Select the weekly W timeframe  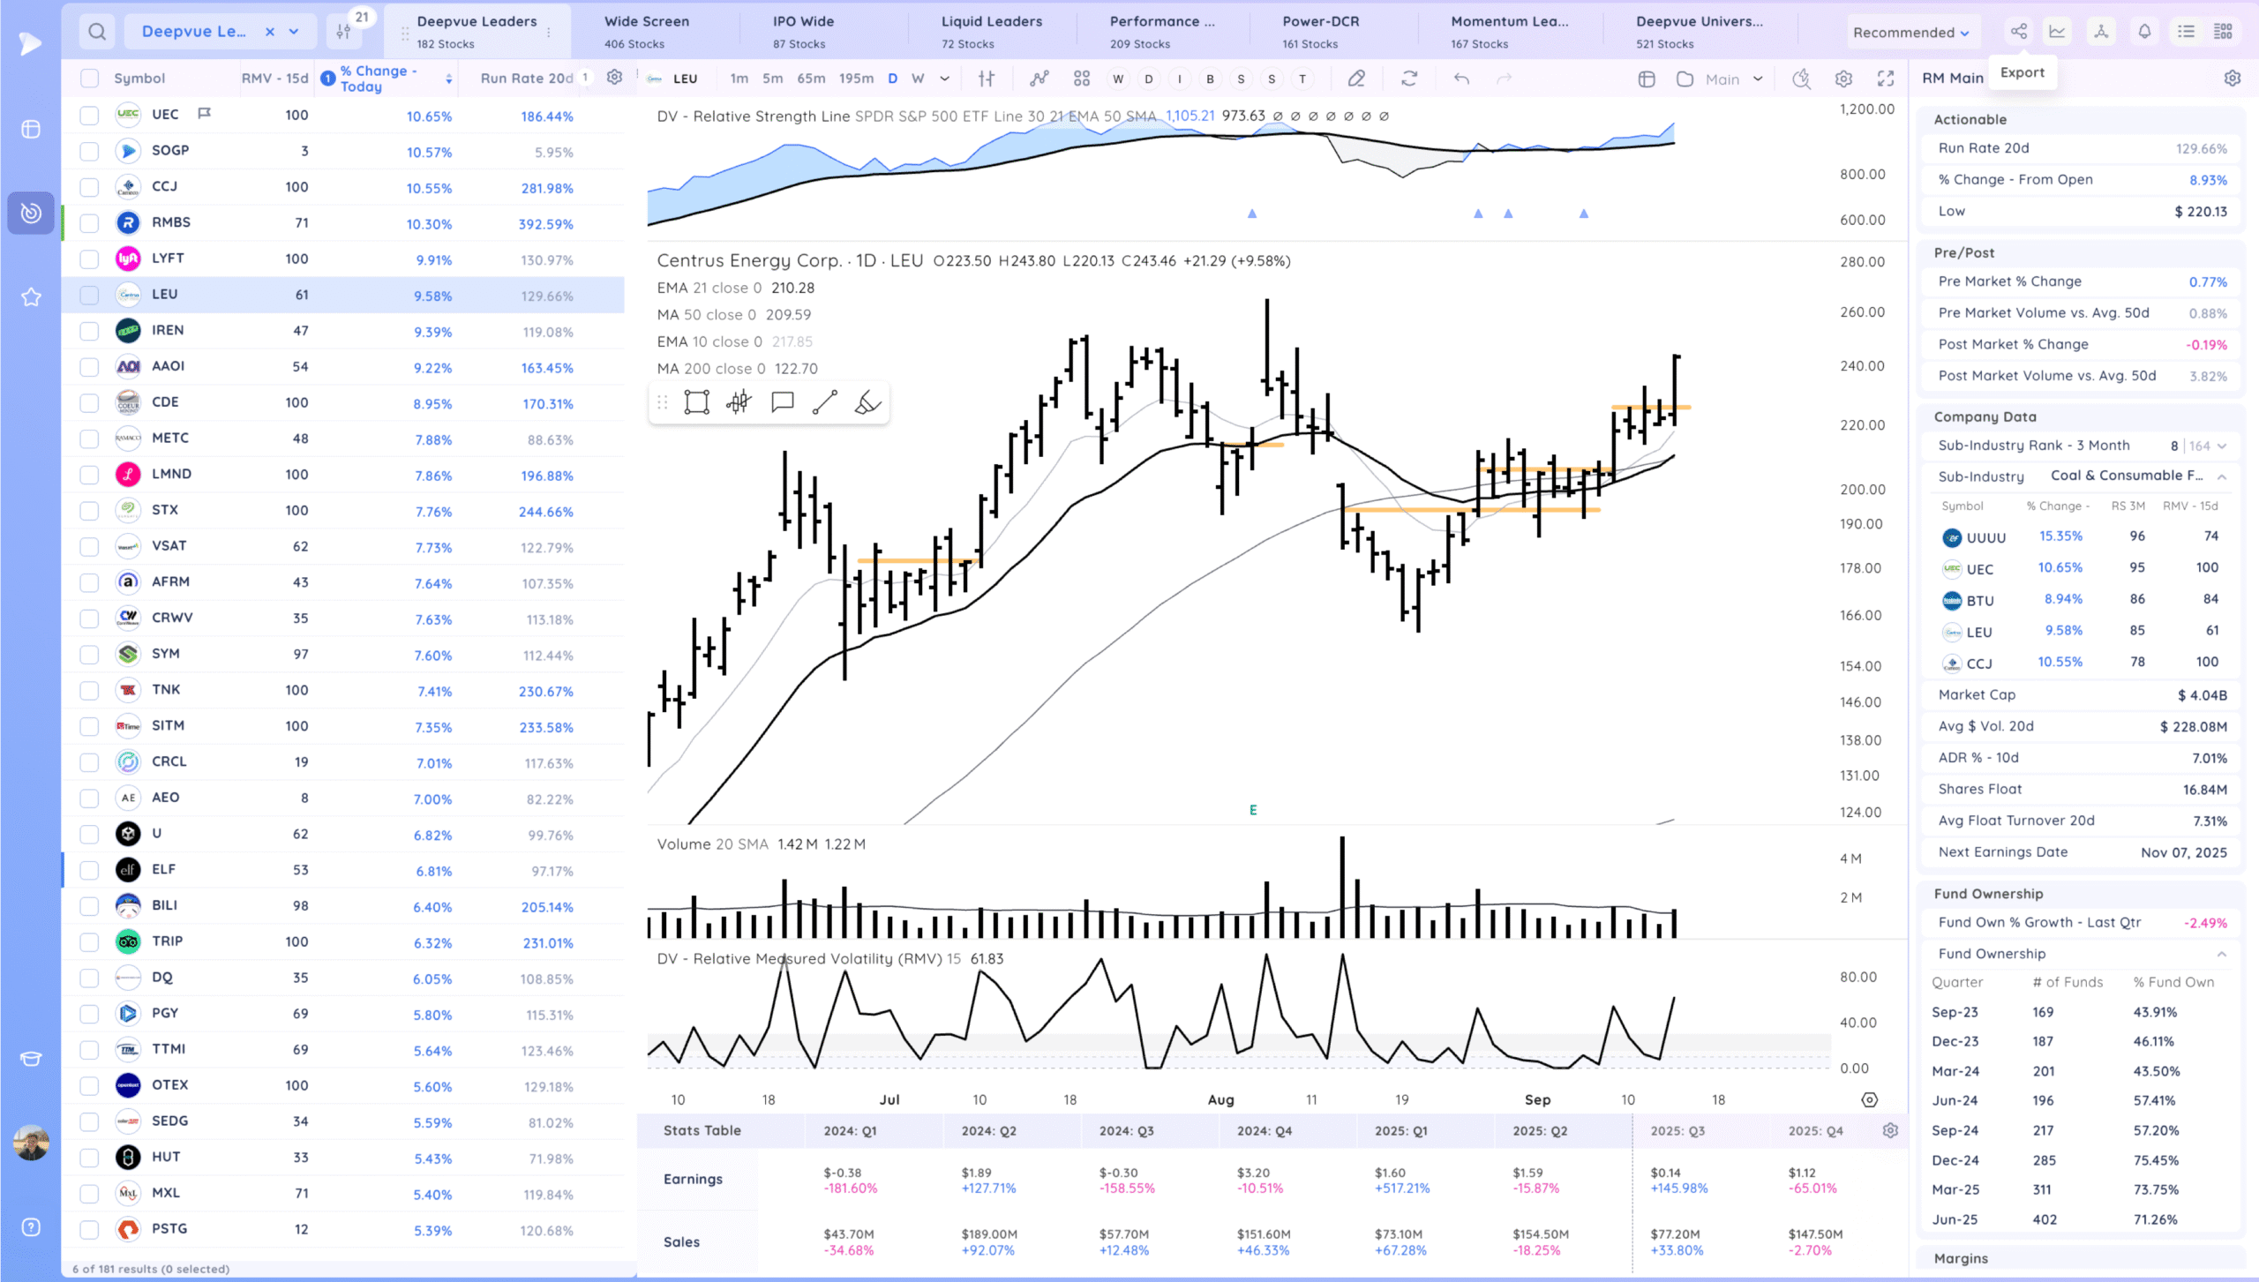(918, 79)
